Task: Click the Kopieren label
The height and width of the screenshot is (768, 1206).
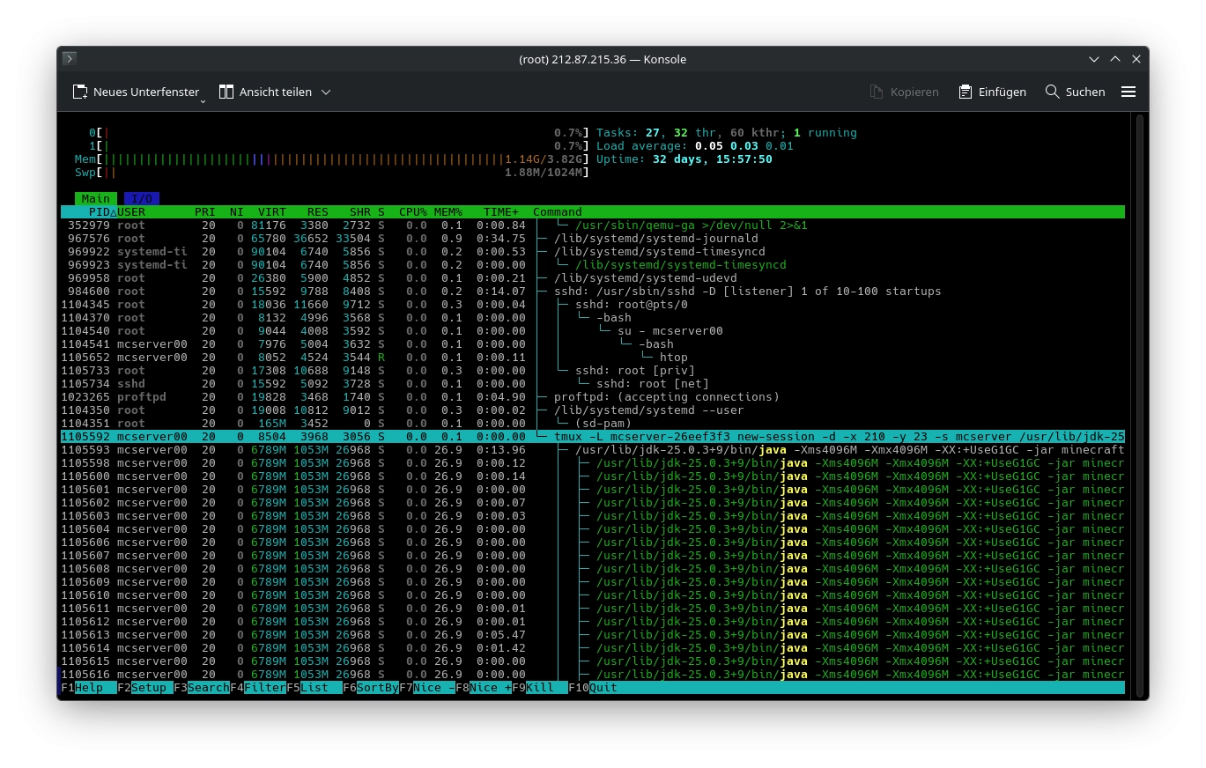Action: tap(914, 92)
